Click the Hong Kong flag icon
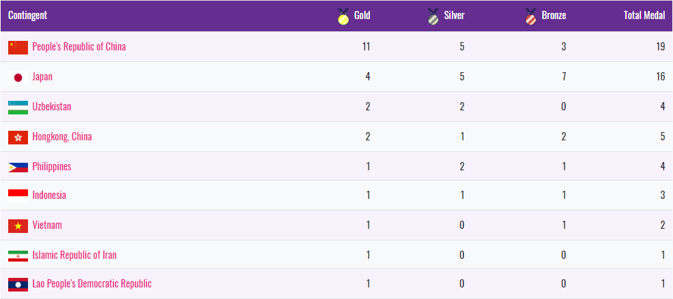 tap(18, 137)
